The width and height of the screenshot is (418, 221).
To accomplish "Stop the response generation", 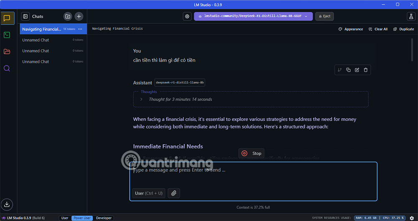I will pyautogui.click(x=251, y=153).
